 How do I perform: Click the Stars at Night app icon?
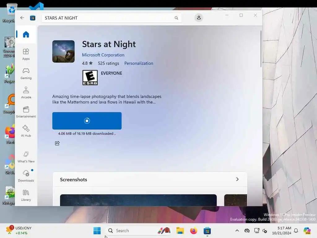tap(63, 51)
